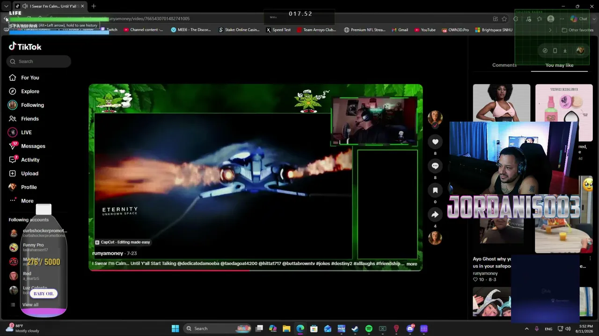The height and width of the screenshot is (336, 599).
Task: Open the curbshockerpromotions account
Action: click(x=37, y=233)
